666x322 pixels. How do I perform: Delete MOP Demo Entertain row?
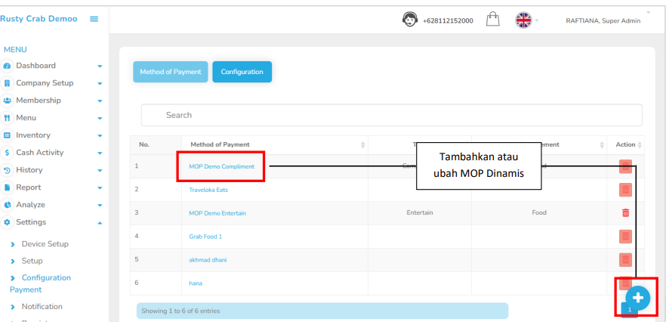[625, 213]
